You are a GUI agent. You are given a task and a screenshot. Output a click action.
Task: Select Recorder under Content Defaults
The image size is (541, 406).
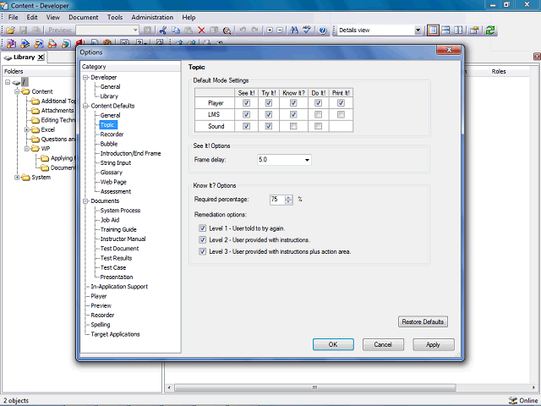click(112, 134)
